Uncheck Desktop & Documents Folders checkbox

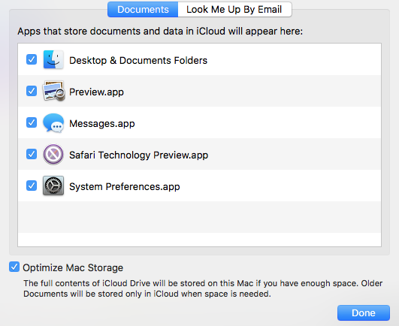pyautogui.click(x=32, y=59)
